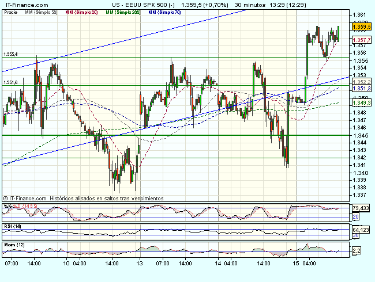Click the '30 minutos' timeframe label

pos(250,5)
